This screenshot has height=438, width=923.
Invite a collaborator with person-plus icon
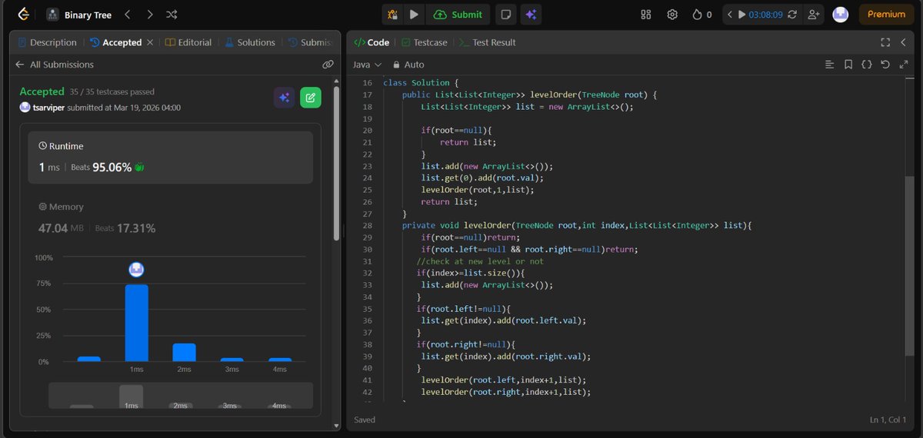[x=814, y=14]
